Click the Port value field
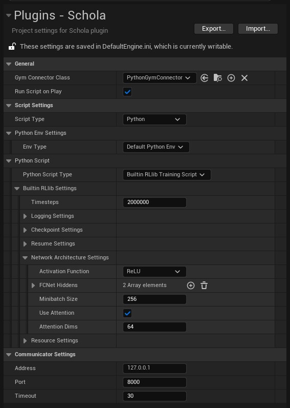The image size is (290, 408). tap(154, 382)
